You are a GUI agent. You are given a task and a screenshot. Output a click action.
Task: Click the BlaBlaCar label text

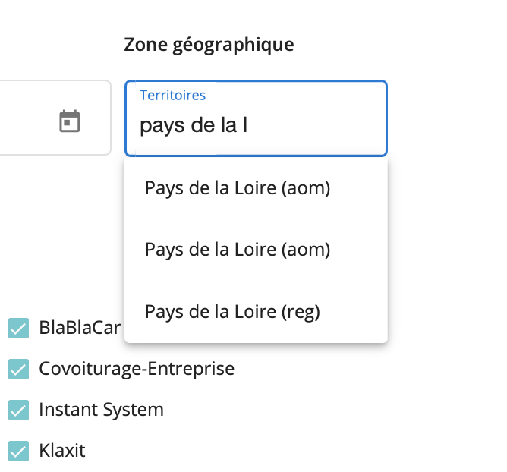pos(80,328)
